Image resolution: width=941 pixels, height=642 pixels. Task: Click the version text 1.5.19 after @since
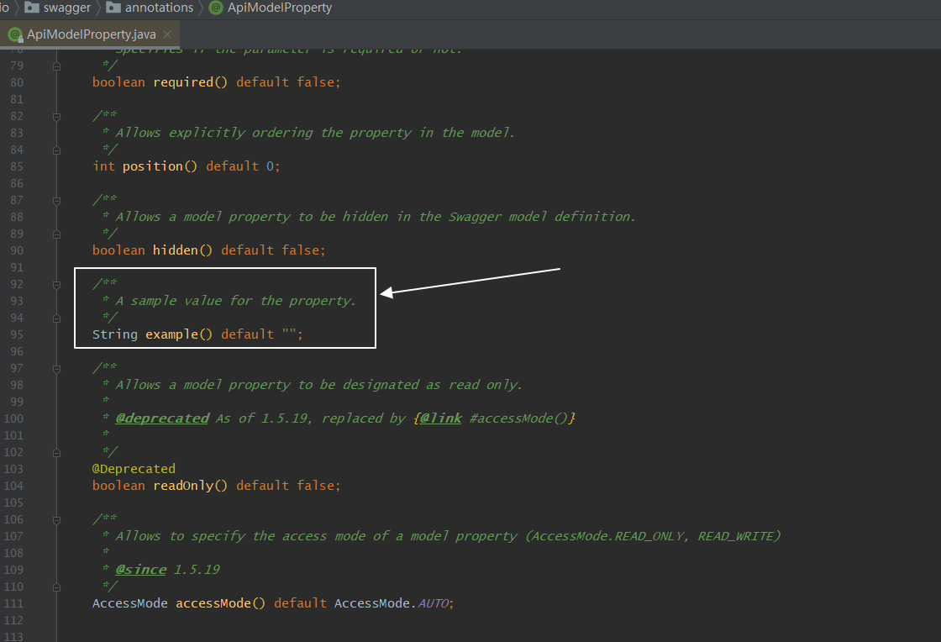point(197,570)
